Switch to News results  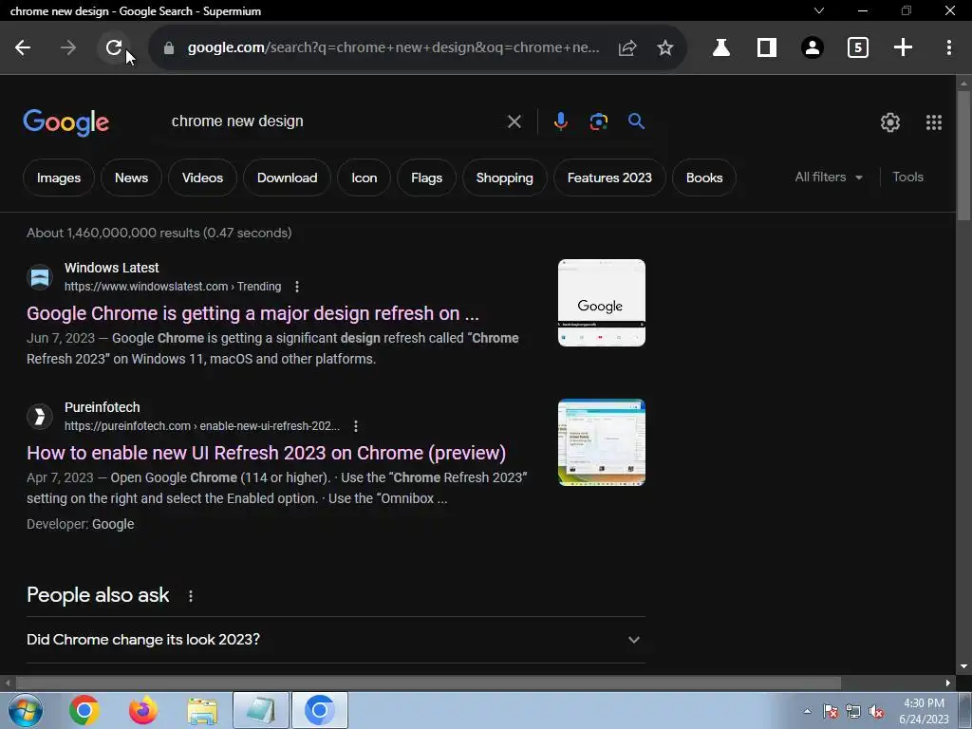131,178
